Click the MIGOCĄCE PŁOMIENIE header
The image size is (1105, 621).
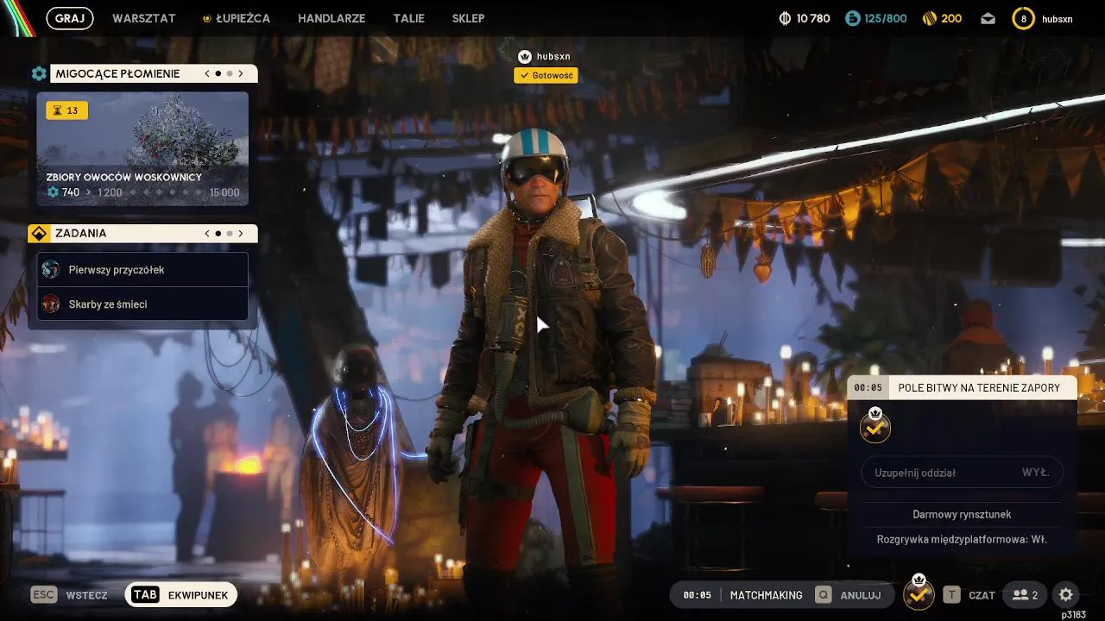point(117,74)
